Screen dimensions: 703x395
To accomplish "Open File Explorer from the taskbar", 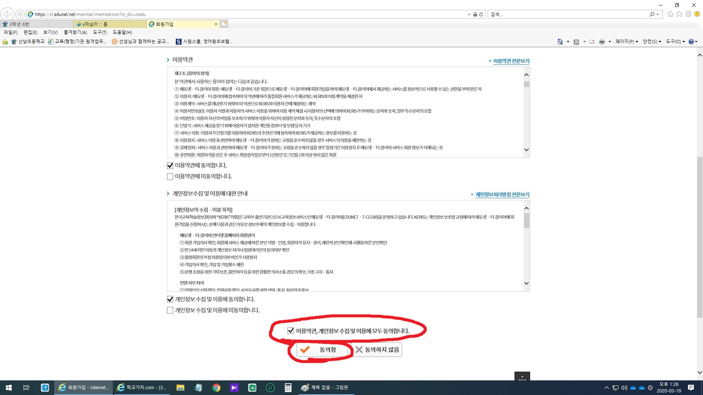I will point(180,388).
